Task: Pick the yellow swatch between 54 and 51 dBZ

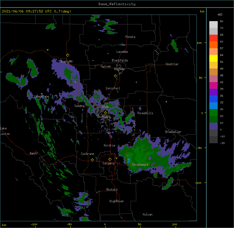Action: [x=213, y=58]
